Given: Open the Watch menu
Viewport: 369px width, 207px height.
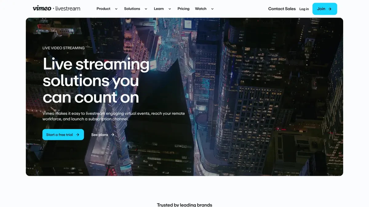Looking at the screenshot, I should (x=201, y=9).
